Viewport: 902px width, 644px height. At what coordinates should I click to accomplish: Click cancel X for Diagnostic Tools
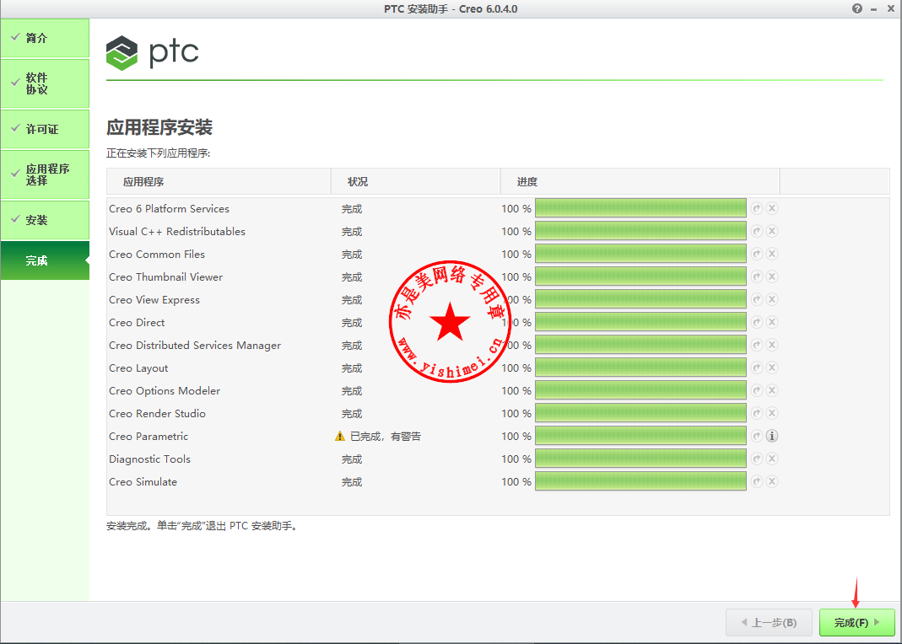[x=772, y=459]
